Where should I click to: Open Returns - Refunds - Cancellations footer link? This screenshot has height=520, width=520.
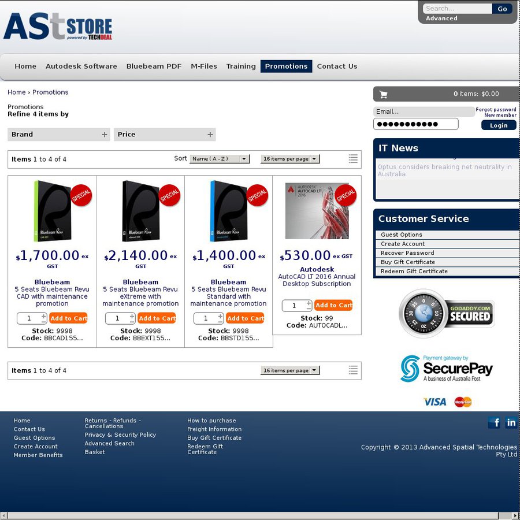coord(113,423)
